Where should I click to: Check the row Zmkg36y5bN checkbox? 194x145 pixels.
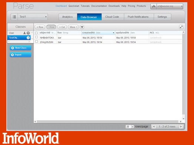(37, 42)
